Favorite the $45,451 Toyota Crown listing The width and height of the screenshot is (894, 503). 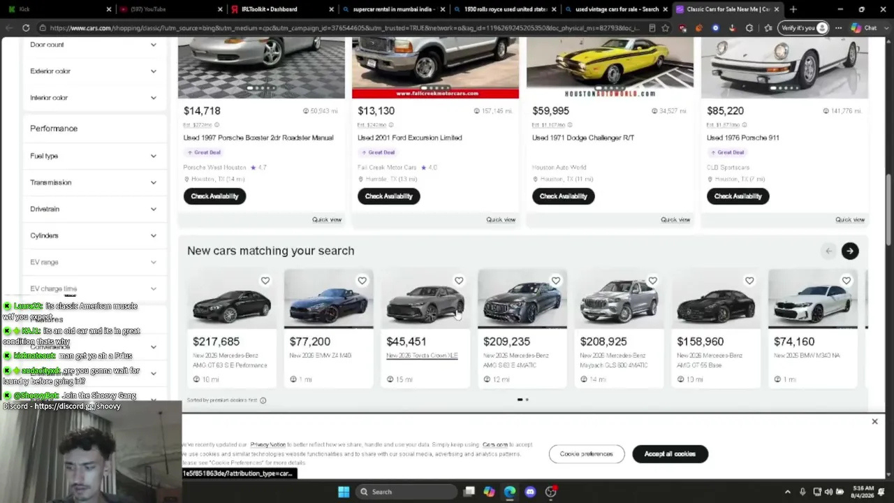click(x=459, y=281)
